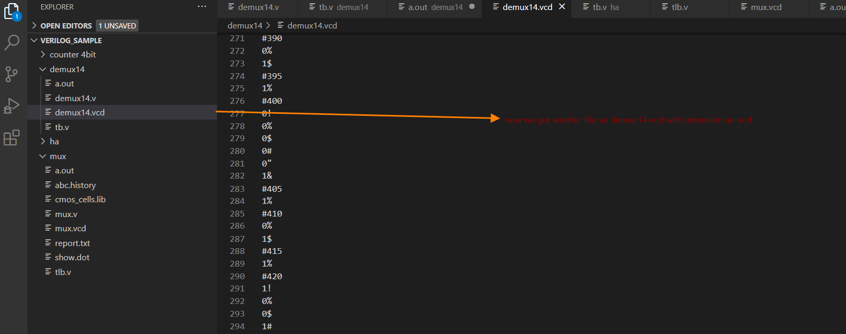
Task: Click file icon beside show.dot
Action: pos(48,257)
